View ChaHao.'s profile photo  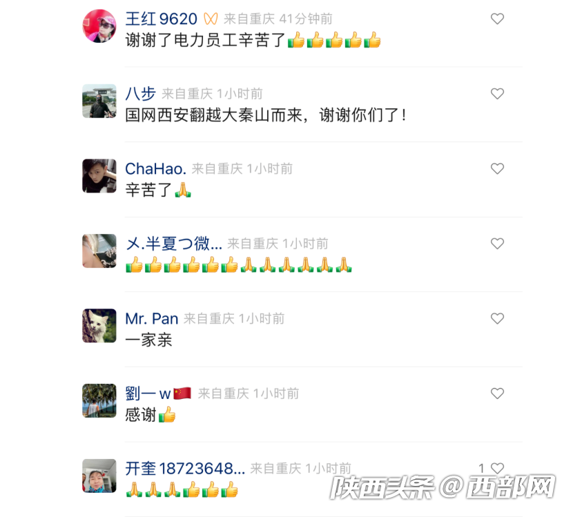point(99,176)
